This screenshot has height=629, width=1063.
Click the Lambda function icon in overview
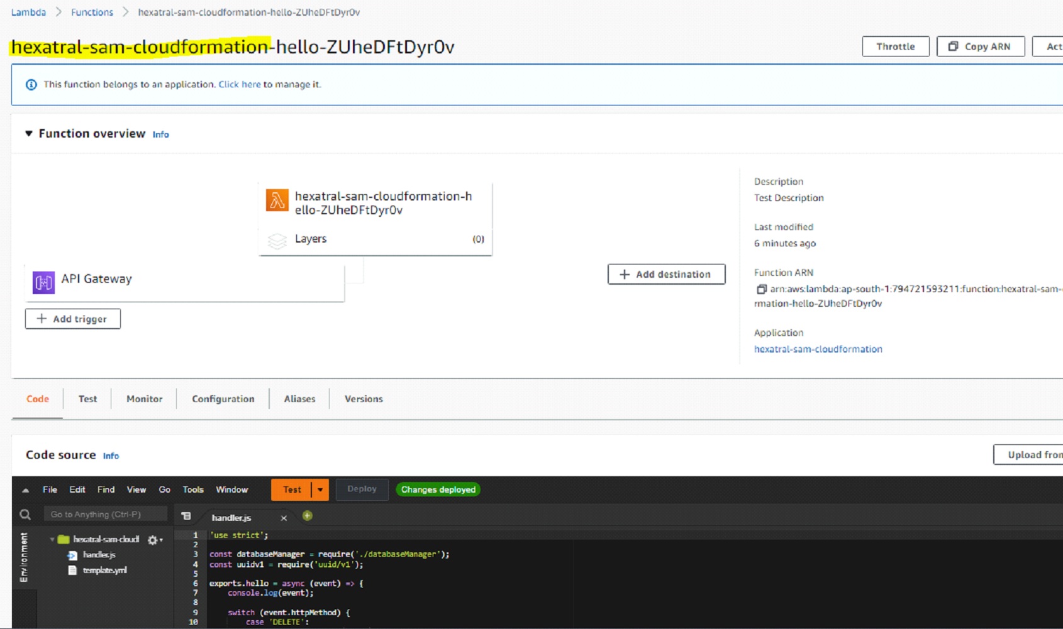point(277,200)
